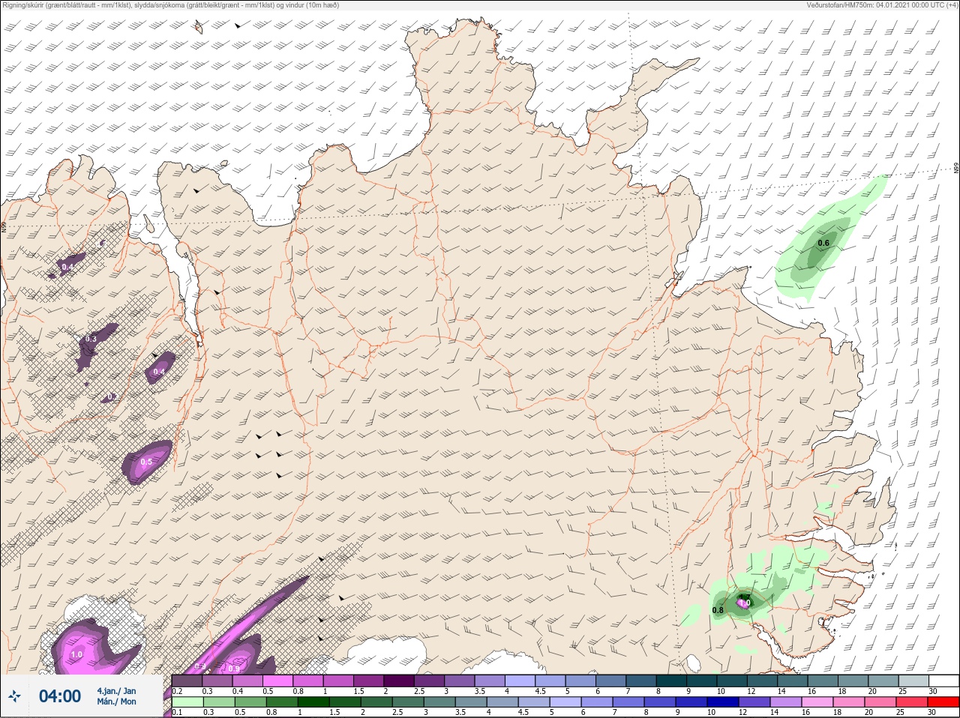This screenshot has height=718, width=960.
Task: Click the rain legend label 4.5
Action: pyautogui.click(x=523, y=713)
